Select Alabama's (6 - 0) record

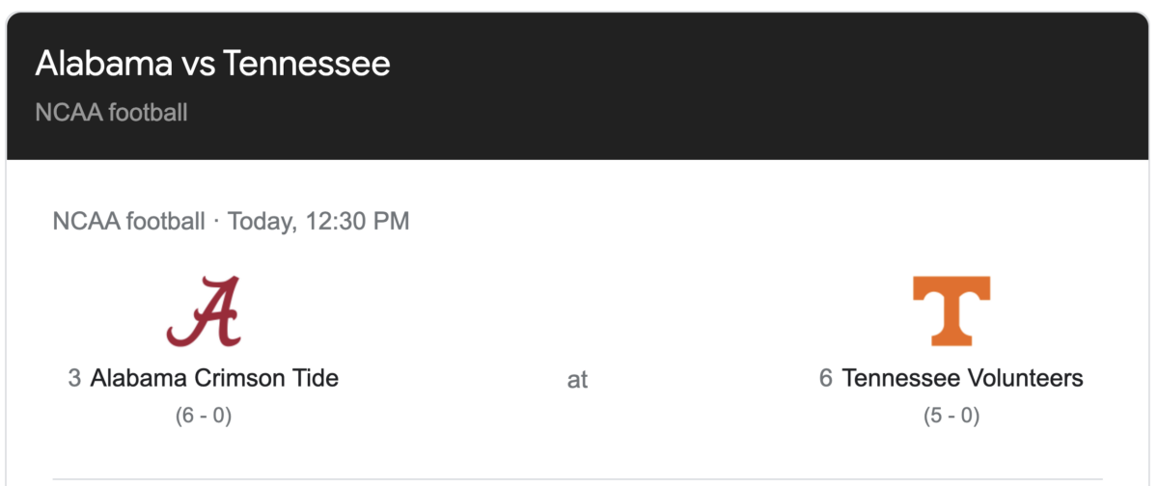204,417
